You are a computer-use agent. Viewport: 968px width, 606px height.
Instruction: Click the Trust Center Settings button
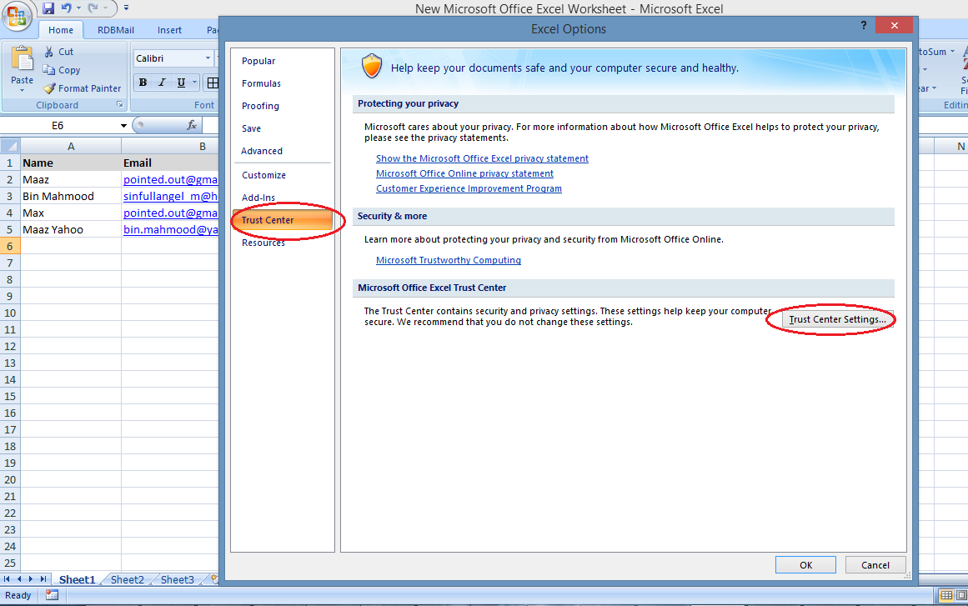(837, 319)
